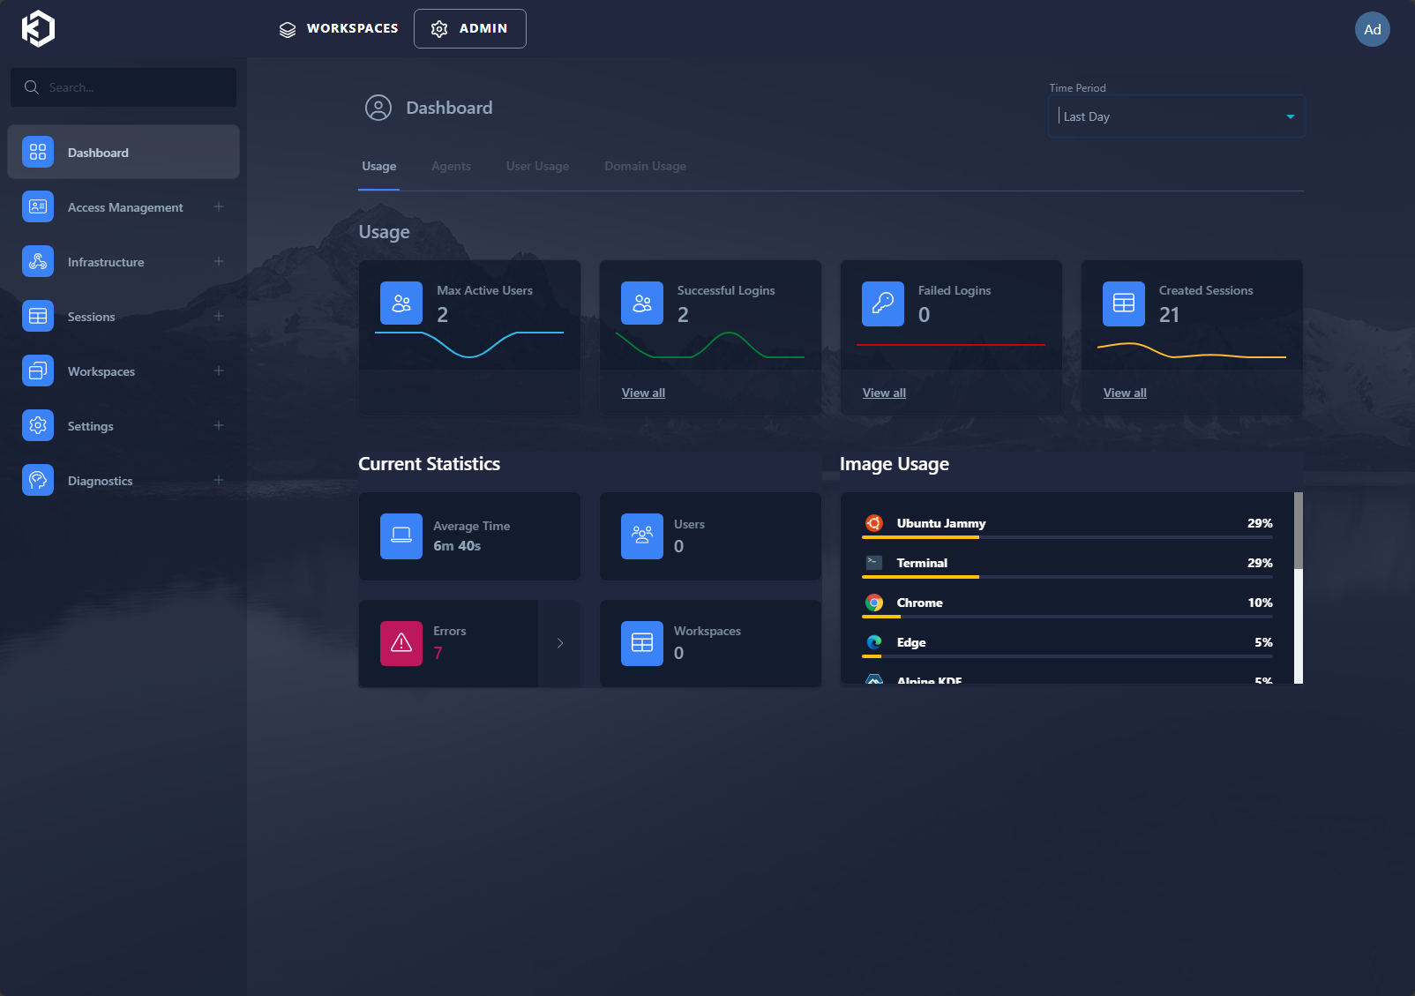1415x996 pixels.
Task: Click the Edge image icon
Action: (874, 642)
